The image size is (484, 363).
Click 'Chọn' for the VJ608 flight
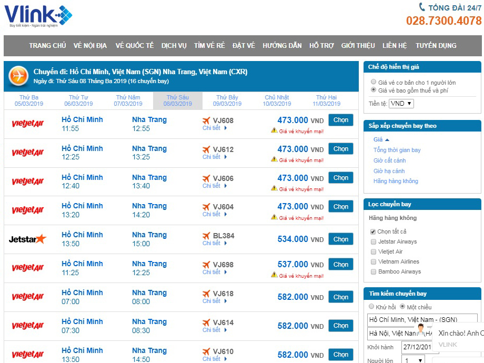(341, 120)
